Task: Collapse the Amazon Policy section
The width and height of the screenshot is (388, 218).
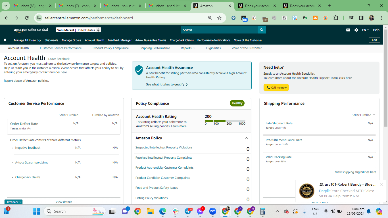Action: coord(246,138)
